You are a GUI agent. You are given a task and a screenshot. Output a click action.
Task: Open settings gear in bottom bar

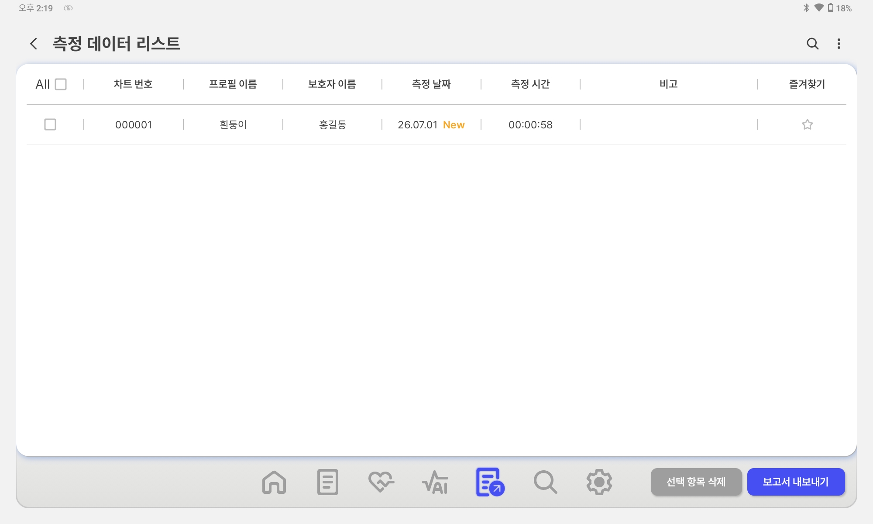point(599,482)
